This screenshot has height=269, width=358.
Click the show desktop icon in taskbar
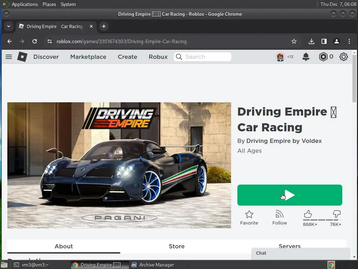(4, 265)
